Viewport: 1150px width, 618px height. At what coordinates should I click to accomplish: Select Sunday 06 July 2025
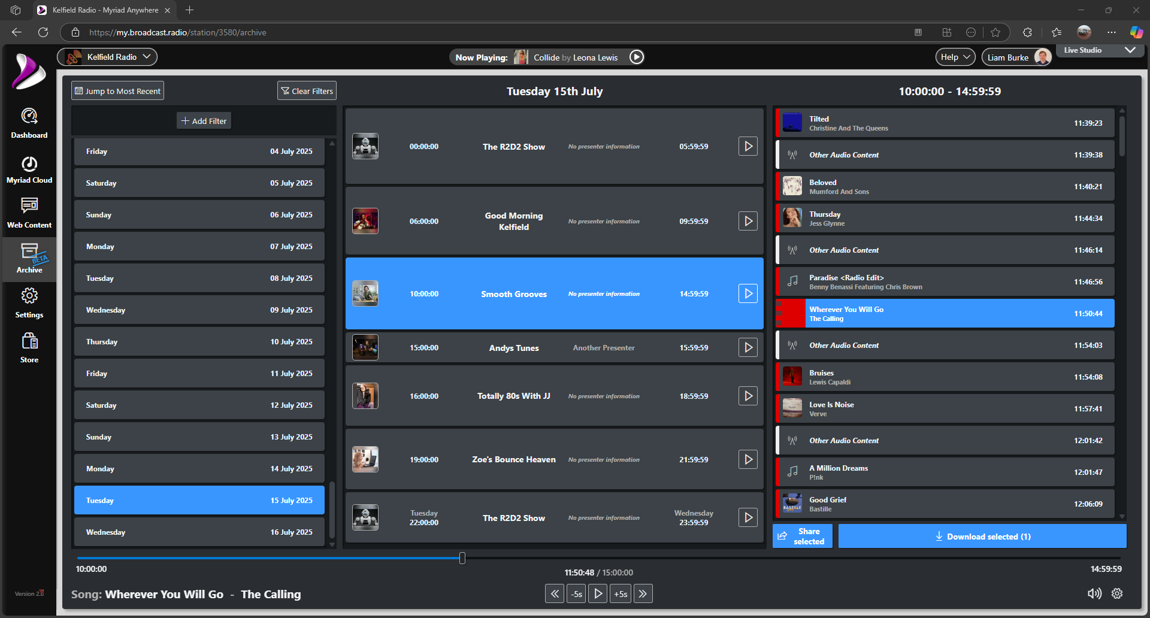199,214
